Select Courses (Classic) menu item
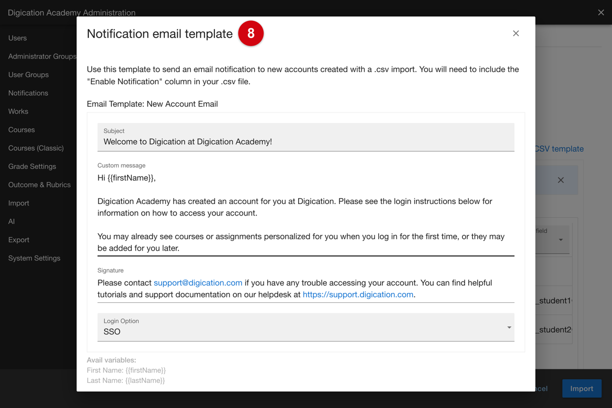The image size is (612, 408). tap(36, 148)
